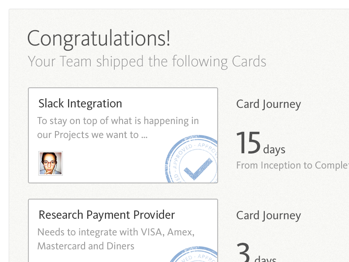Select the Congratulations! heading
This screenshot has height=262, width=349.
[x=99, y=39]
